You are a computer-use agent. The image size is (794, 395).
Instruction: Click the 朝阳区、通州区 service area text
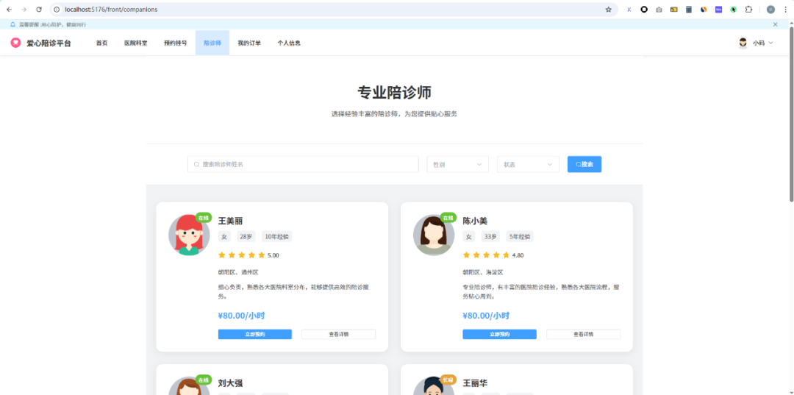pyautogui.click(x=238, y=272)
